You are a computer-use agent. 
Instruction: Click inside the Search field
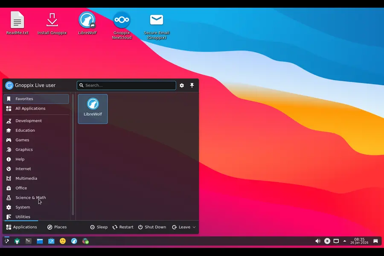point(126,85)
